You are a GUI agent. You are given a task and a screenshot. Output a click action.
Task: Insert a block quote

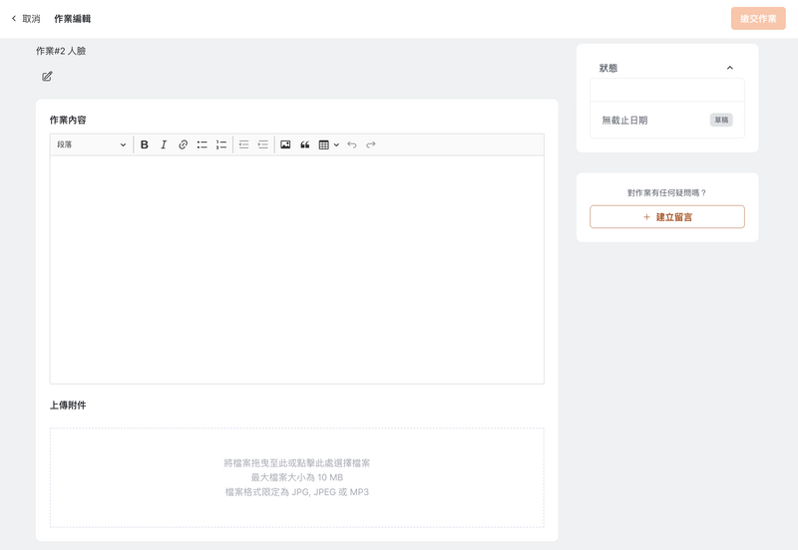tap(305, 144)
